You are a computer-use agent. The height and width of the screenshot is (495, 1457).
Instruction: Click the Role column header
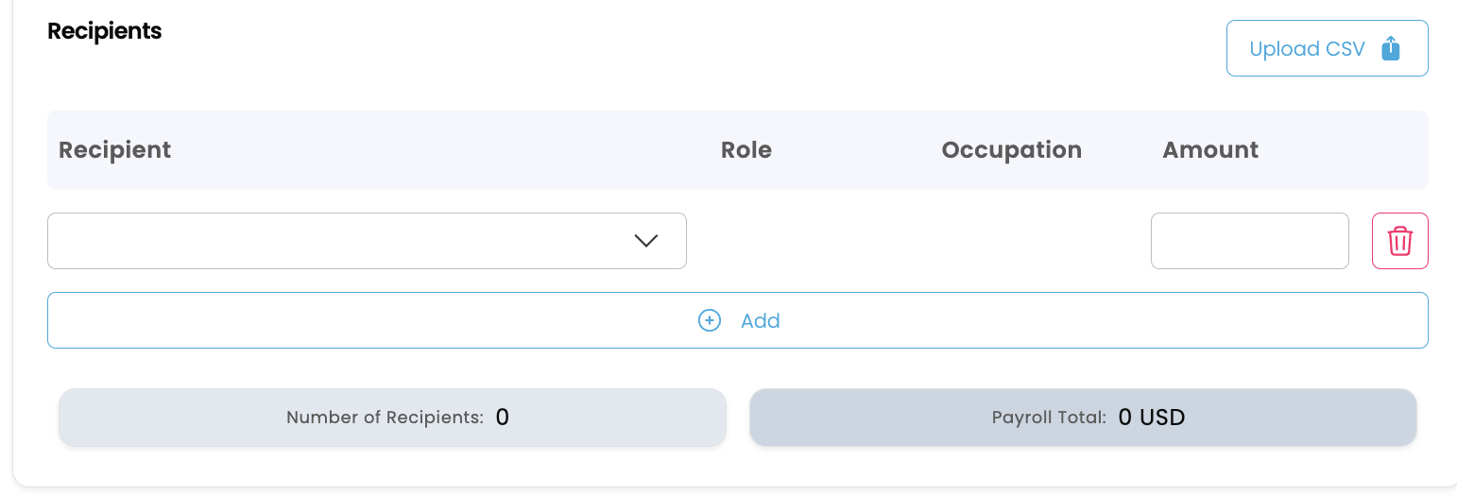pos(746,150)
